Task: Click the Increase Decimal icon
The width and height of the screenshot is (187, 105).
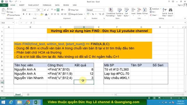Action: [100, 14]
